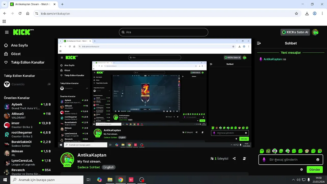Open Copilot from the taskbar
327x184 pixels.
(x=99, y=180)
